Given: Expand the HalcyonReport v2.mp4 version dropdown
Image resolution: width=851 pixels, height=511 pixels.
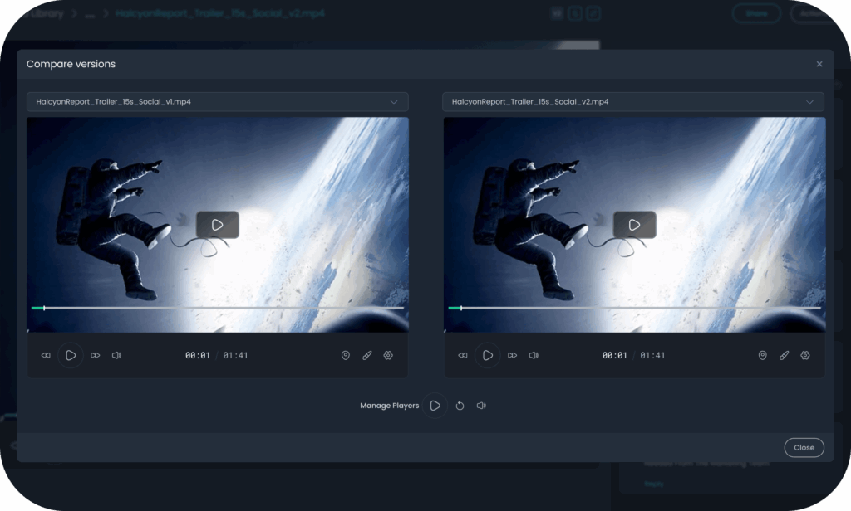Looking at the screenshot, I should pos(633,102).
